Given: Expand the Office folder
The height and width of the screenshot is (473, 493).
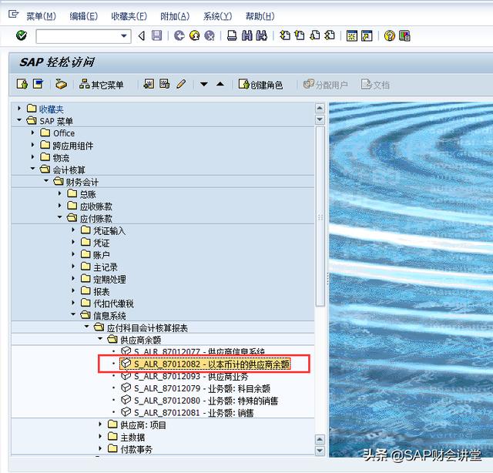Looking at the screenshot, I should pyautogui.click(x=32, y=133).
